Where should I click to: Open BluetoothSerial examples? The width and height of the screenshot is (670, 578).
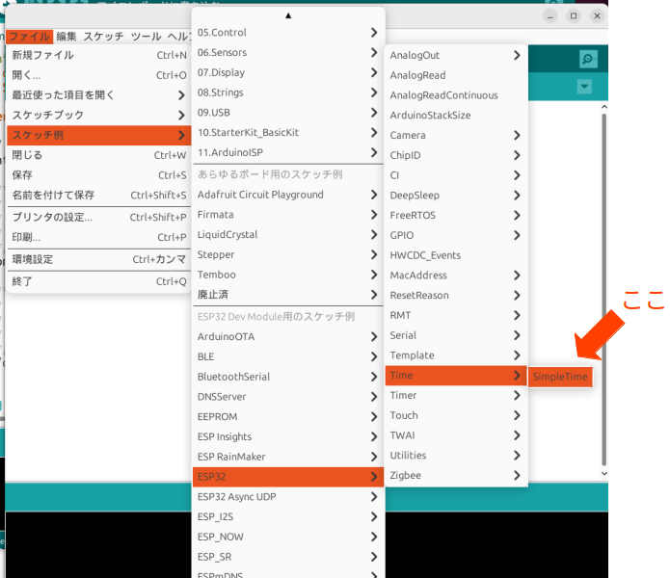click(288, 377)
